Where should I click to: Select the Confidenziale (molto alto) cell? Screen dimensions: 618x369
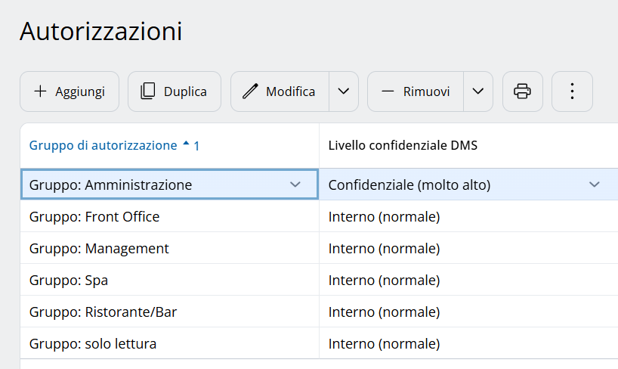point(468,184)
